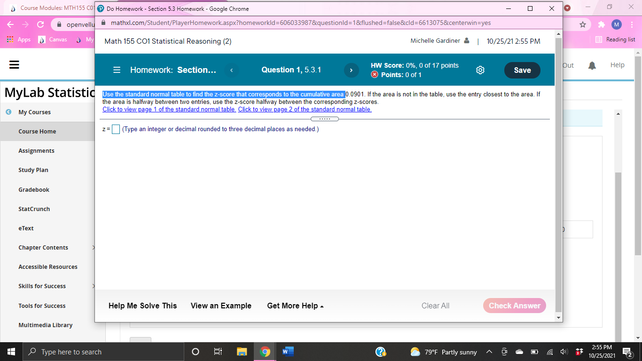Open the Canvas bookmark
This screenshot has width=642, height=361.
point(53,39)
